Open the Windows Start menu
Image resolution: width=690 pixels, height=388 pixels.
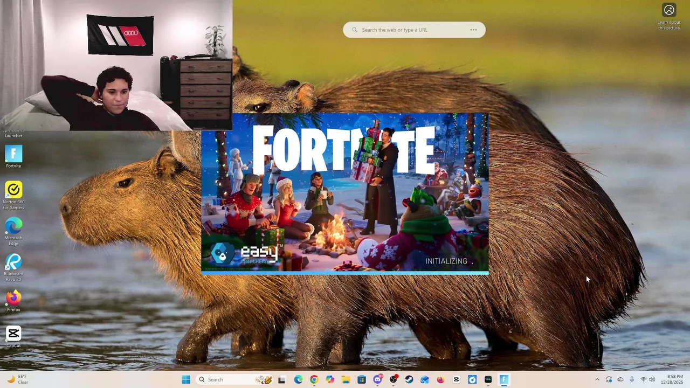pos(186,379)
